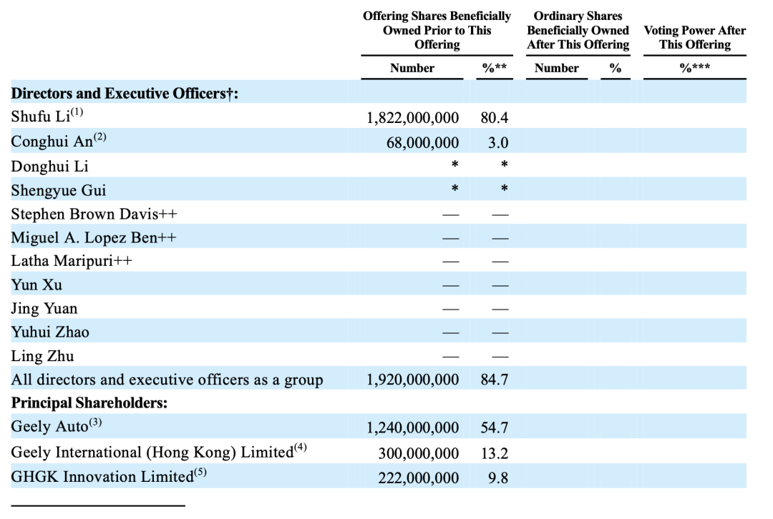
Task: Click the name Shufu Li
Action: coord(41,118)
